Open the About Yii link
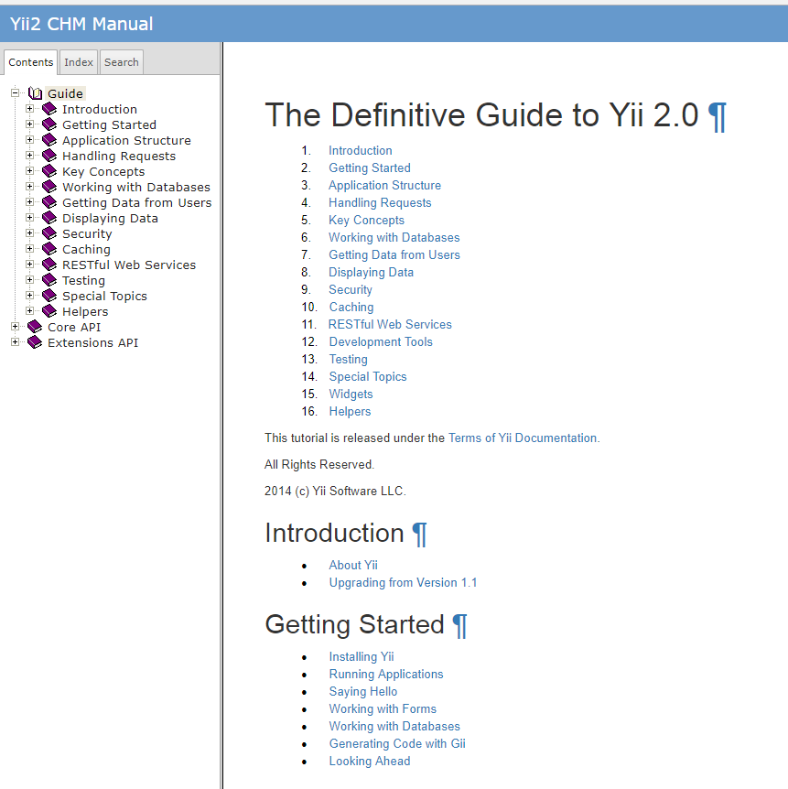Viewport: 788px width, 789px height. (x=353, y=565)
